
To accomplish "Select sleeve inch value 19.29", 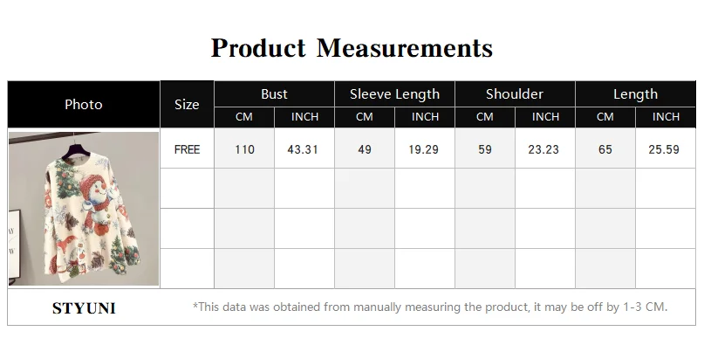I will click(423, 149).
